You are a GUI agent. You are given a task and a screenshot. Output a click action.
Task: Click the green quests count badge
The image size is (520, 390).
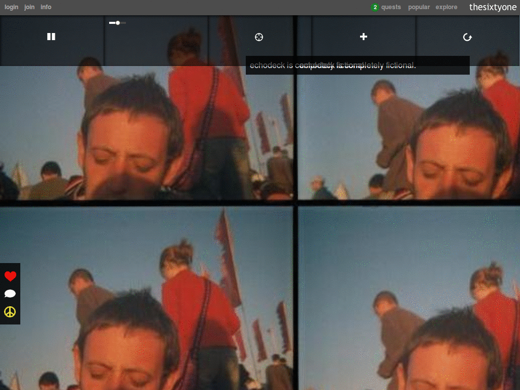pos(375,7)
